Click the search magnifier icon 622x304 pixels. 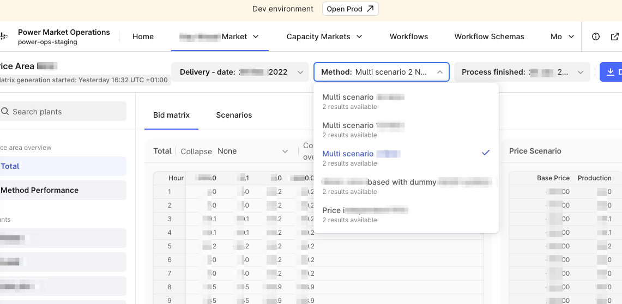click(5, 112)
